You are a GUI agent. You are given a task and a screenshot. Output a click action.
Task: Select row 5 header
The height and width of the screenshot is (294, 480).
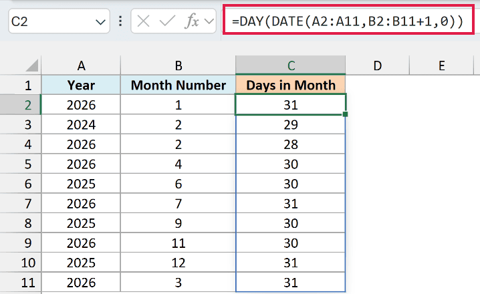pyautogui.click(x=21, y=164)
